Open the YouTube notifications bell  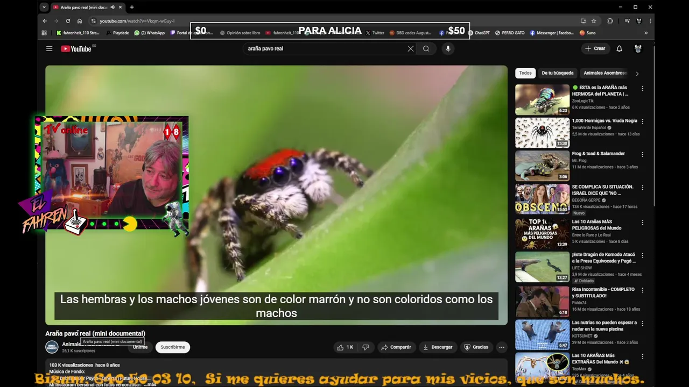coord(619,48)
